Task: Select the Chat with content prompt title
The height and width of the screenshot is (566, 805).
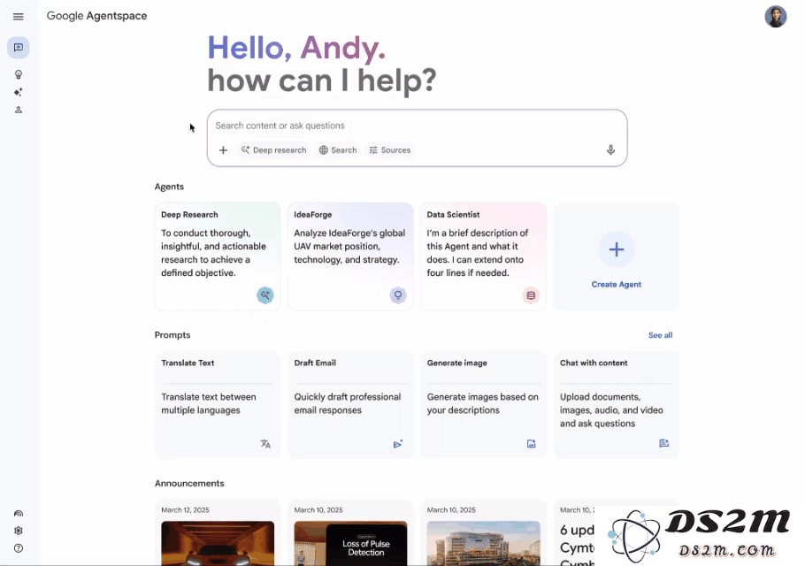Action: tap(594, 363)
